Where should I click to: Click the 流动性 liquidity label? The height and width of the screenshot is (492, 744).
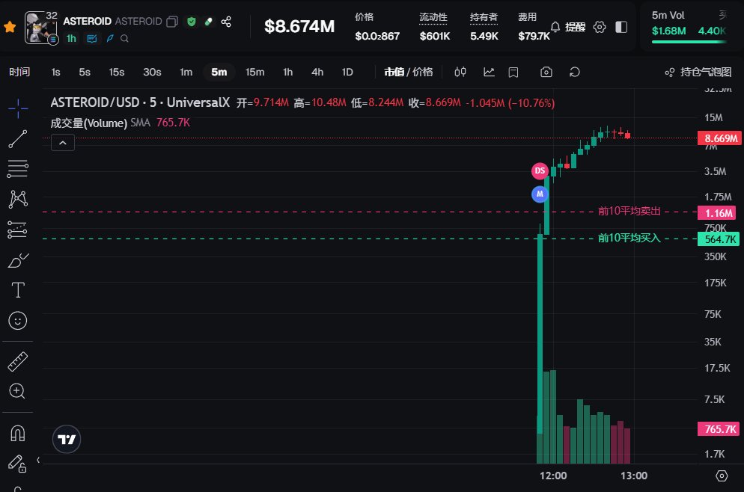pos(433,17)
